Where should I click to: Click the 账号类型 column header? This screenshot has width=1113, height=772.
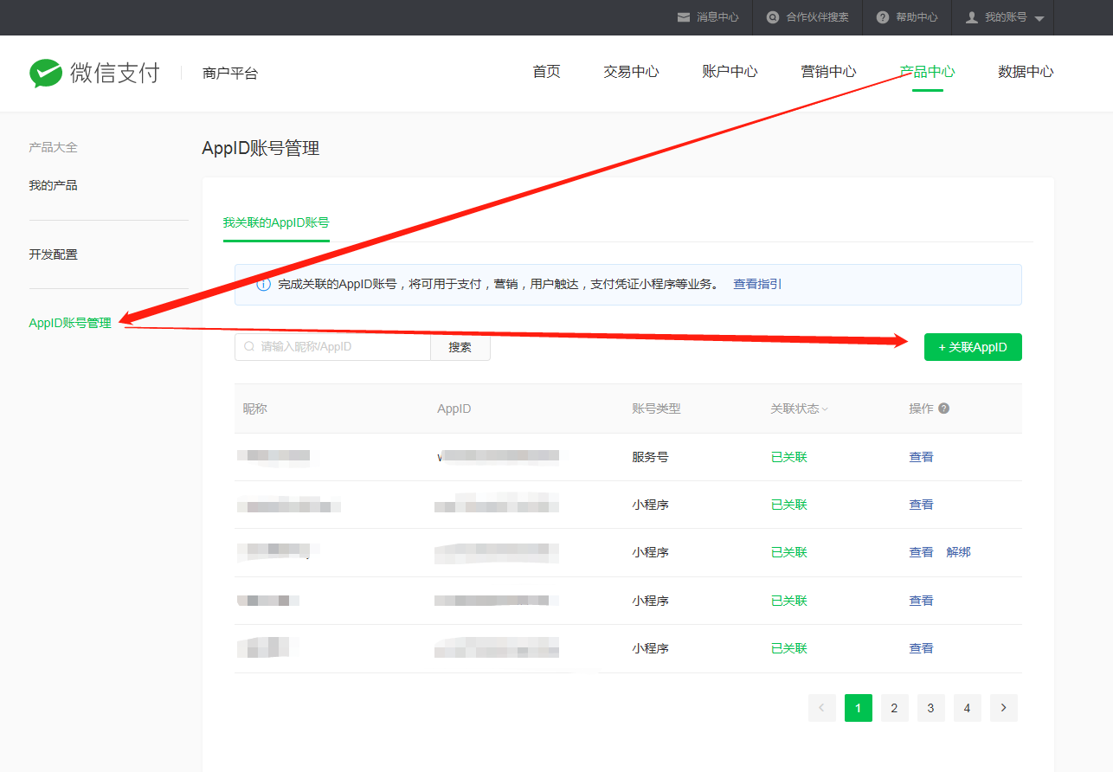pyautogui.click(x=657, y=409)
